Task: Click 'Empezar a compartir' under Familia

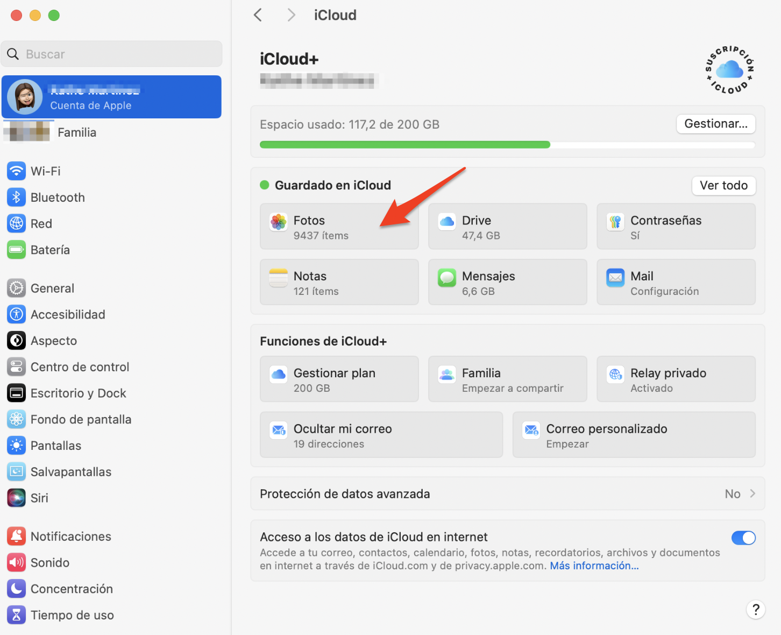Action: (513, 389)
